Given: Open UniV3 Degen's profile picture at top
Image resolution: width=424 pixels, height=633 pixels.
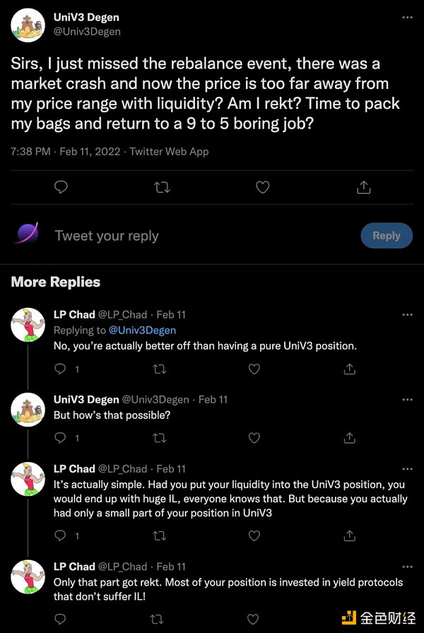Looking at the screenshot, I should click(28, 25).
